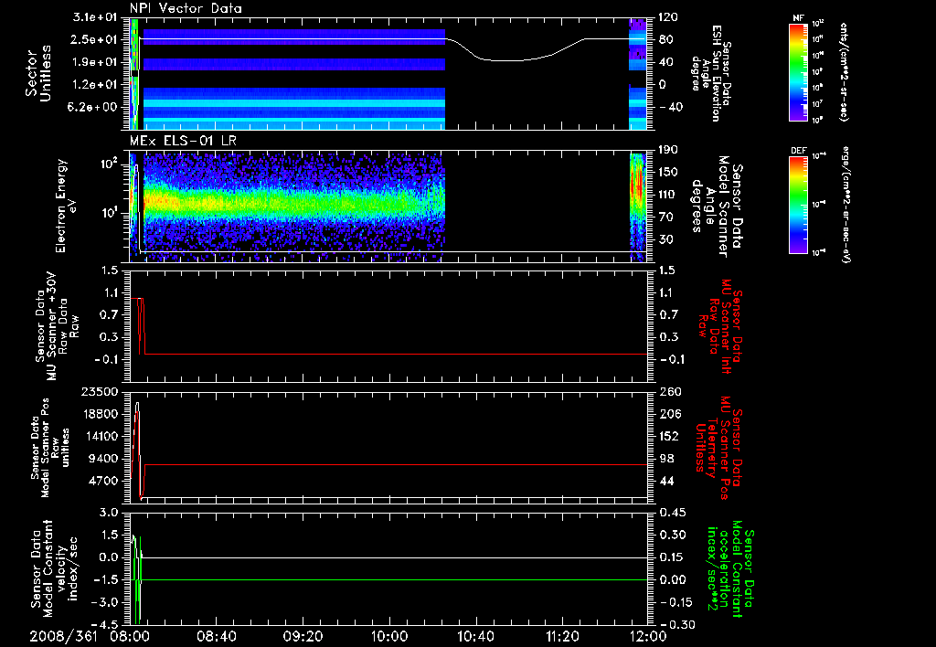Select the 10:00 time axis tick label
936x647 pixels.
[x=389, y=635]
